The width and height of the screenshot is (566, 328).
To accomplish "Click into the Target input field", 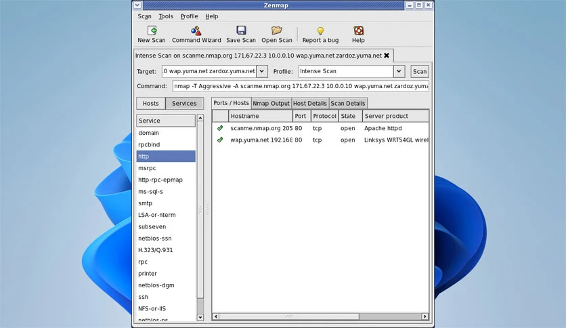I will coord(209,71).
